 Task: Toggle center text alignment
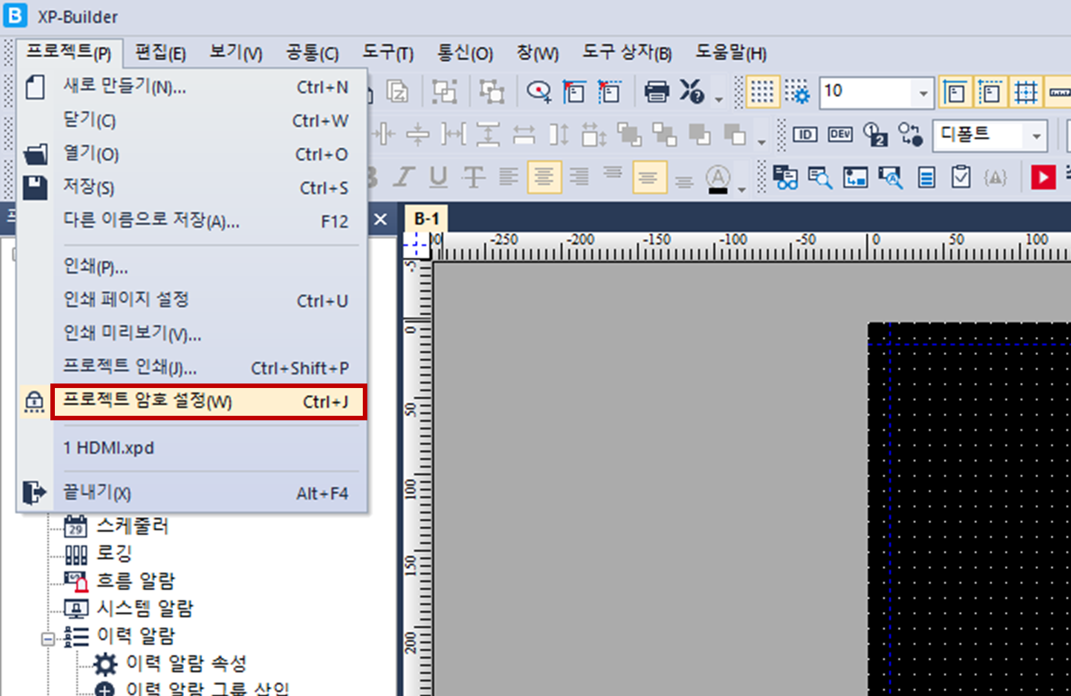click(x=544, y=177)
